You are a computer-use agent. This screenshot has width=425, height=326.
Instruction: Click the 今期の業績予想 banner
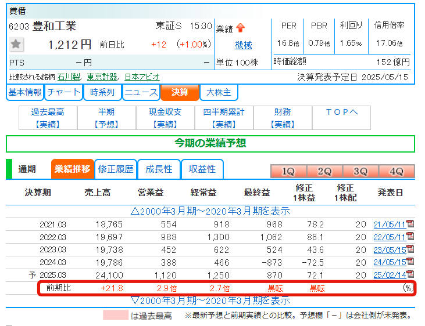pyautogui.click(x=210, y=143)
